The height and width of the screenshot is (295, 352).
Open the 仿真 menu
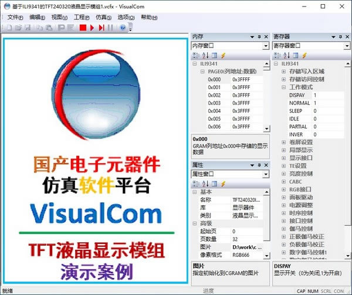point(103,17)
